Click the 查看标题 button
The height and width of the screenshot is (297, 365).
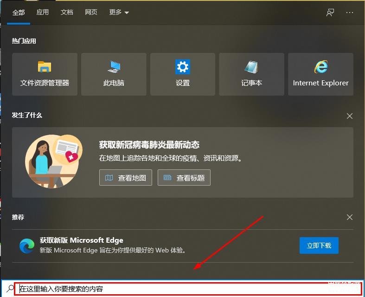click(184, 178)
